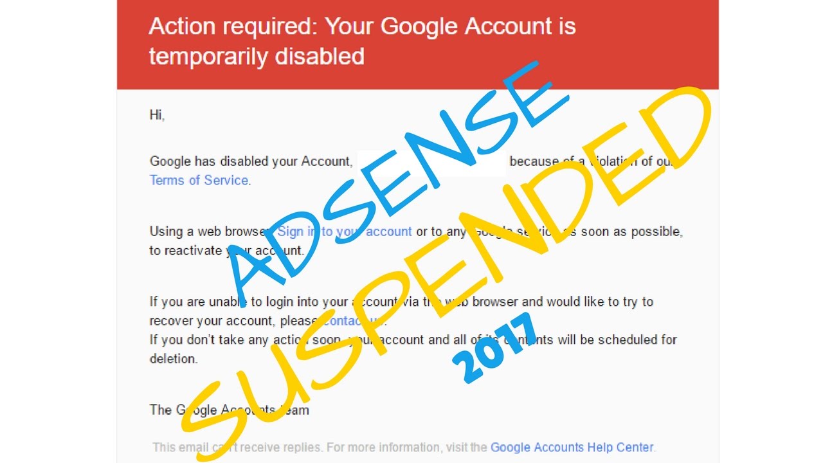Click the blanked-out account address box
The image size is (823, 463).
coord(431,162)
